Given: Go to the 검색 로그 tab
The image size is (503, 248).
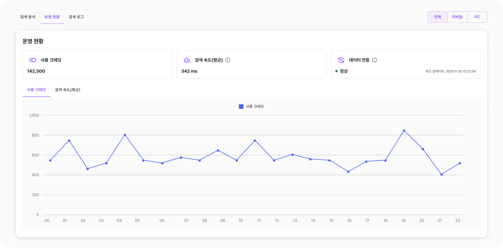Looking at the screenshot, I should pos(76,17).
